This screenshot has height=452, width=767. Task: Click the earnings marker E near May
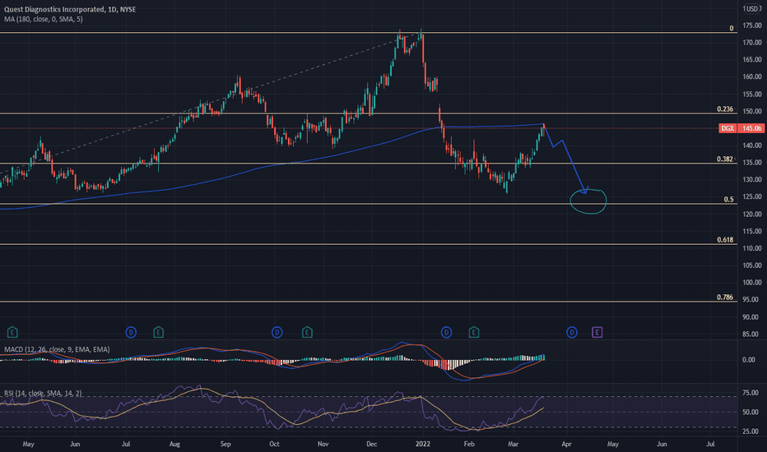pos(12,333)
